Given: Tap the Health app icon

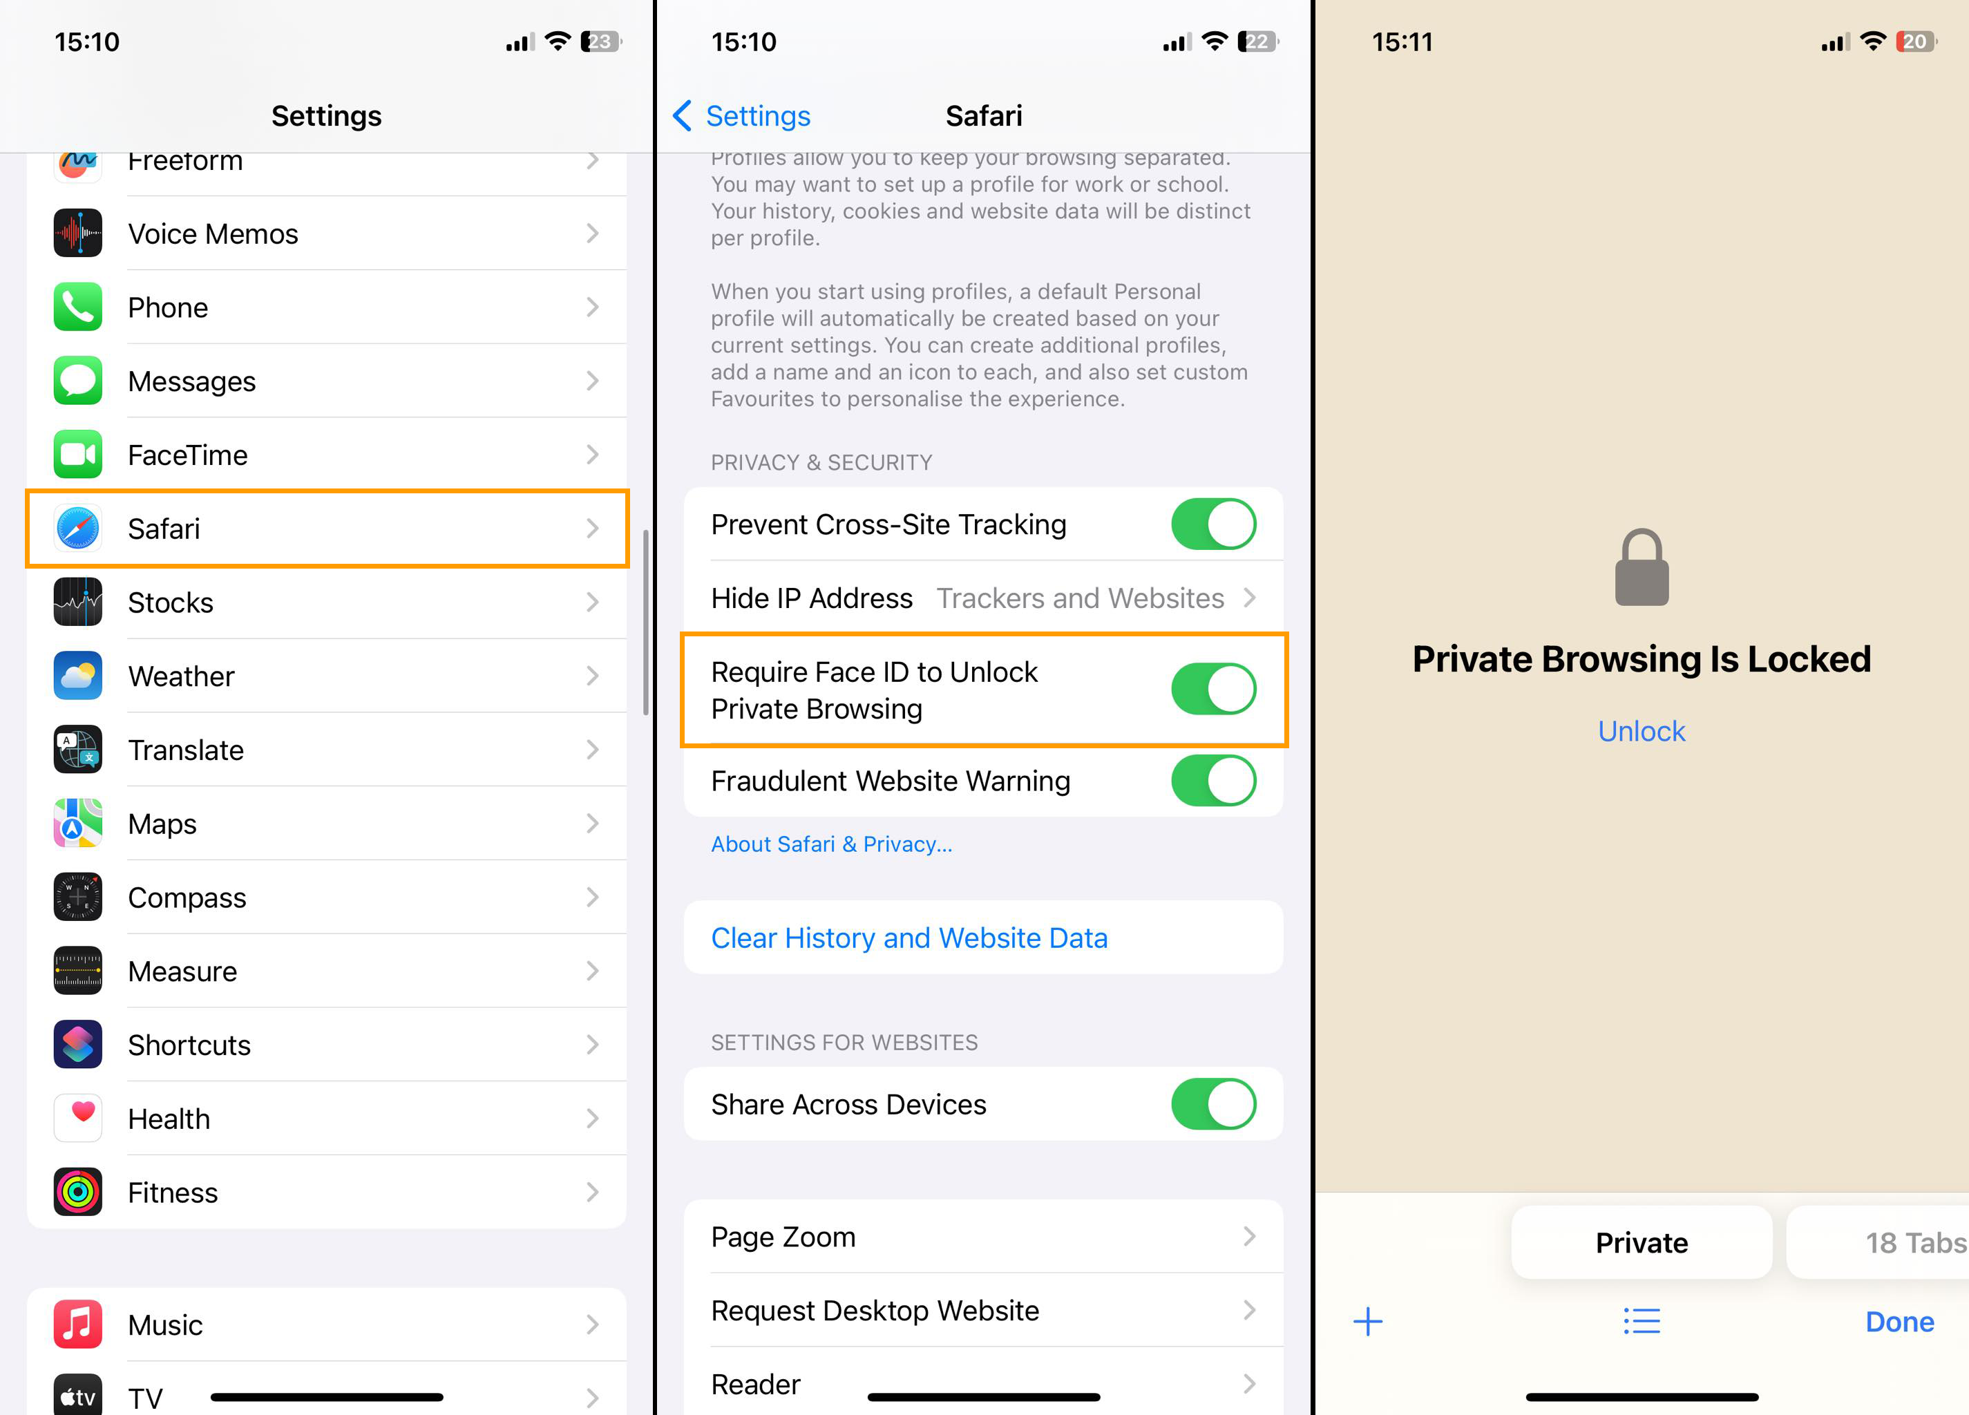Looking at the screenshot, I should point(79,1119).
